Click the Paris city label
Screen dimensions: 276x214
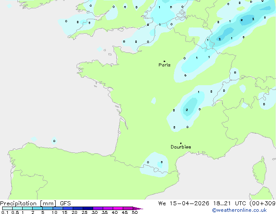click(165, 65)
